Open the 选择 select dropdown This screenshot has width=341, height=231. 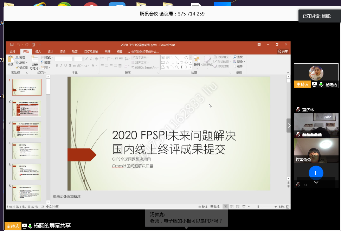[239, 66]
